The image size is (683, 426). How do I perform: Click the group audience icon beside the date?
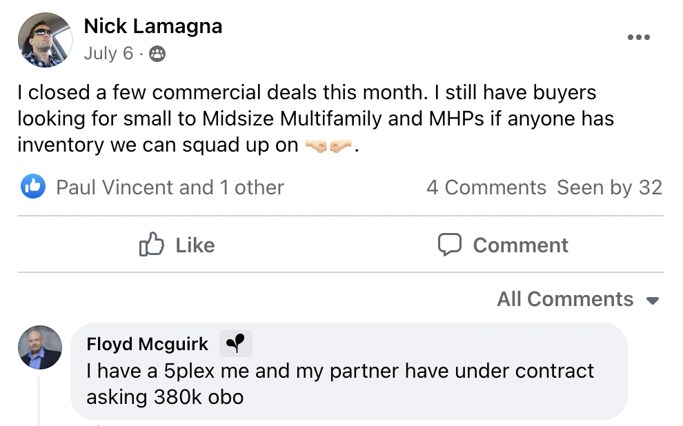pos(157,54)
